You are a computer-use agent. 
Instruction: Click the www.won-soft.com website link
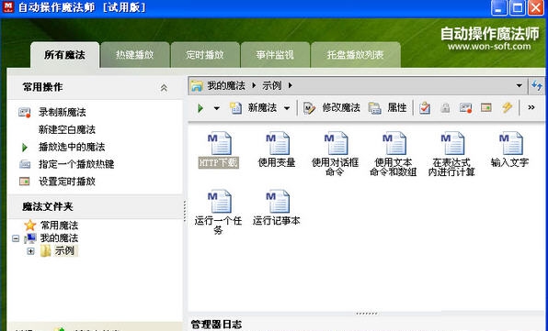click(489, 47)
